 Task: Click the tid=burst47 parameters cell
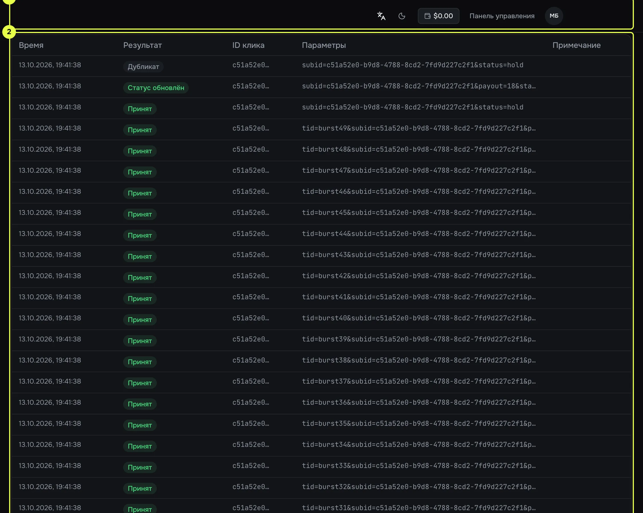pyautogui.click(x=419, y=170)
